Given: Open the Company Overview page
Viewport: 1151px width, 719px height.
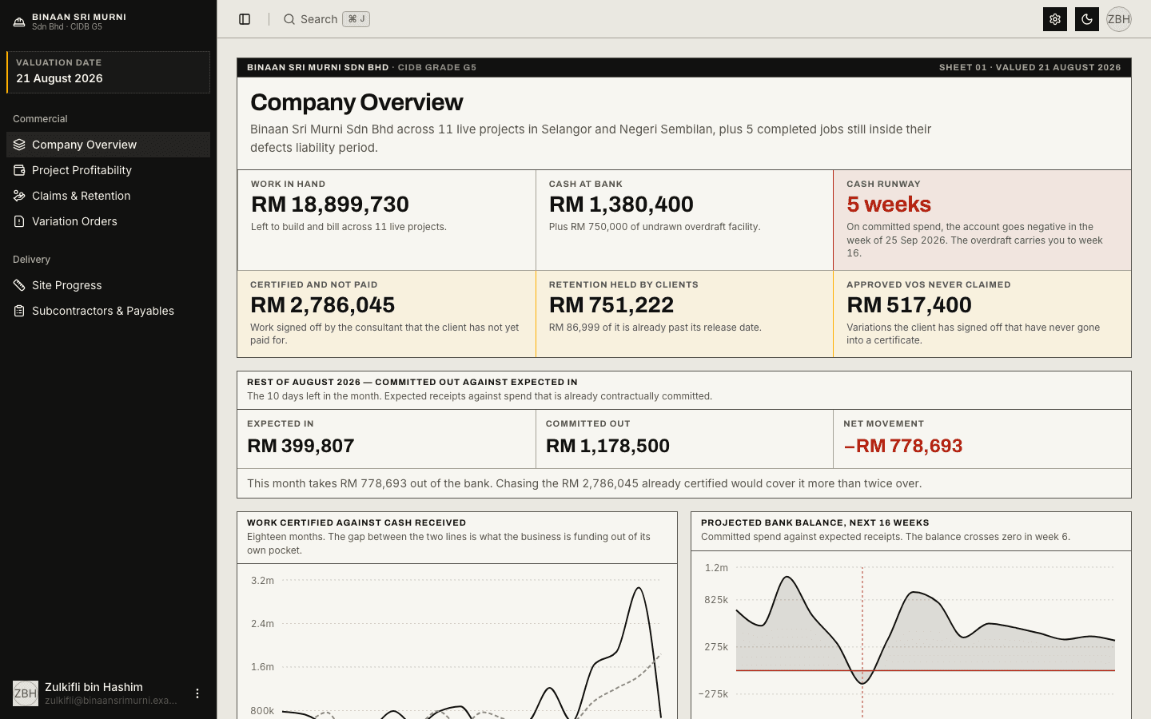Looking at the screenshot, I should tap(108, 145).
